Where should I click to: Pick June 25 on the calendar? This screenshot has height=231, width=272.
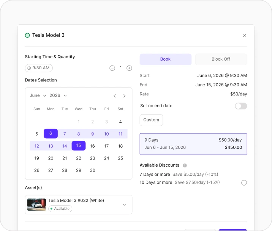pyautogui.click(x=120, y=158)
